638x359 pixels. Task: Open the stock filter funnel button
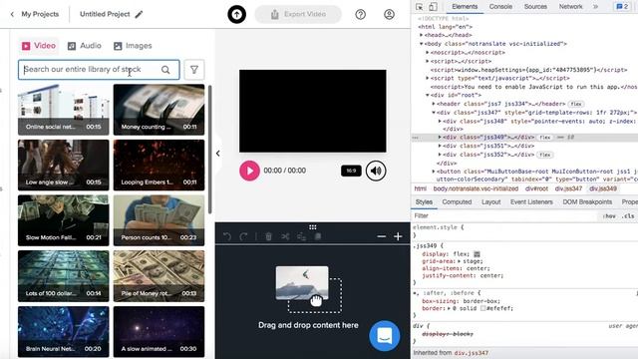click(194, 70)
